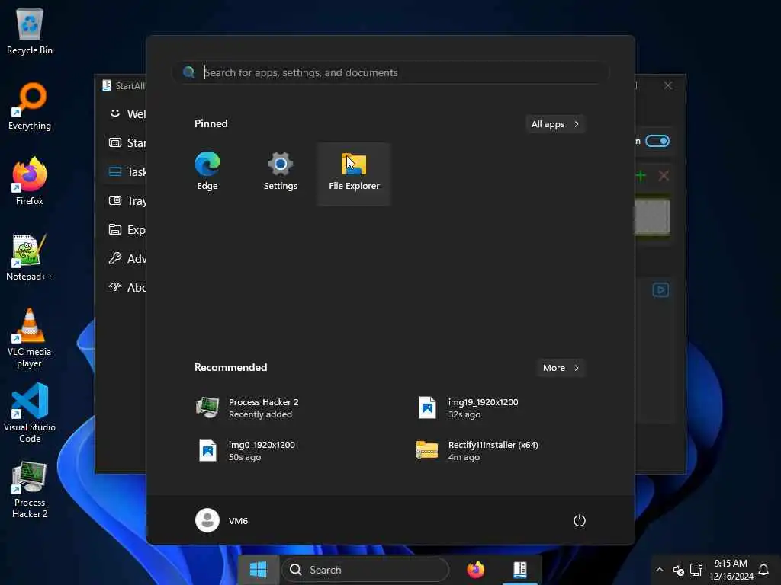Select the Notepad++ desktop shortcut

[x=30, y=257]
